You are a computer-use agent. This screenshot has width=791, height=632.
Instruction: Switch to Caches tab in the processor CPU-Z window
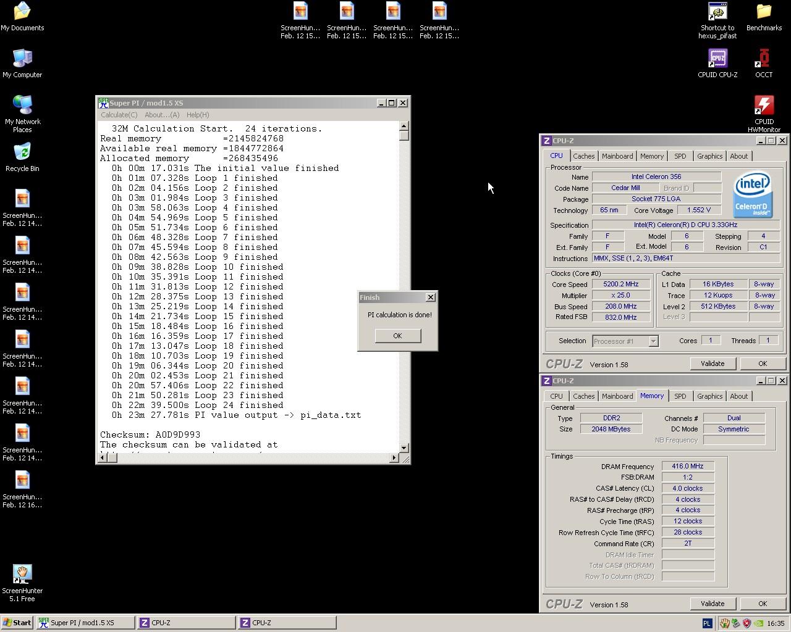pyautogui.click(x=583, y=156)
